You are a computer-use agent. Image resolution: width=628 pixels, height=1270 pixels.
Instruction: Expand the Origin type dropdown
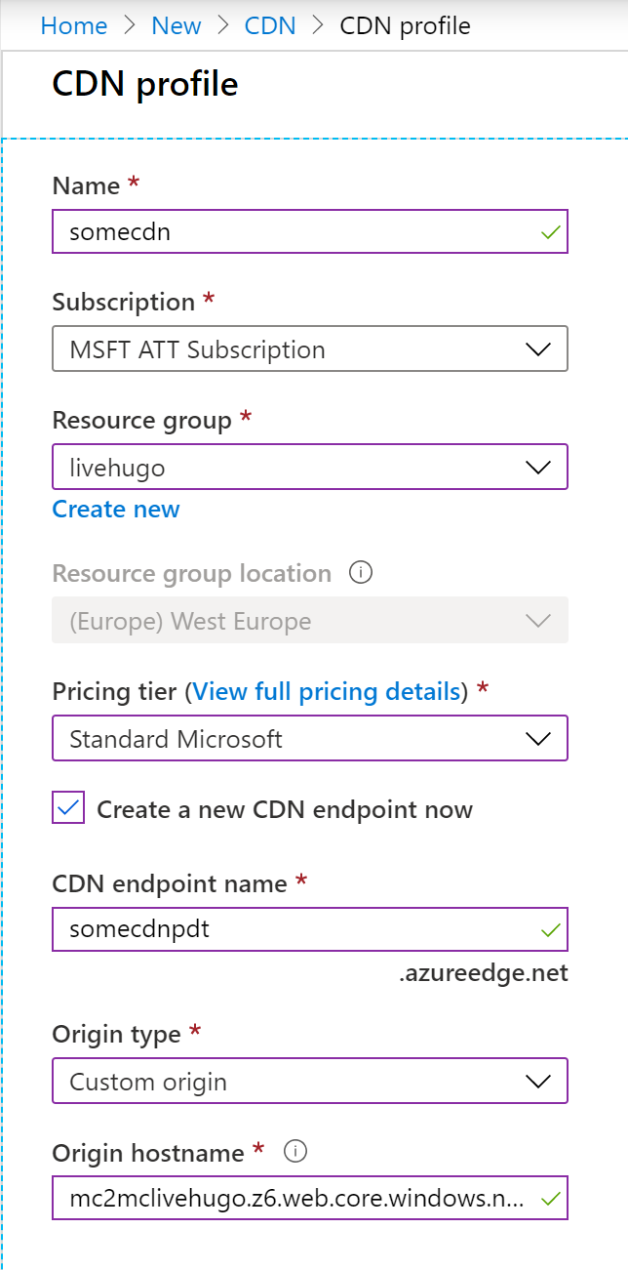point(309,1082)
